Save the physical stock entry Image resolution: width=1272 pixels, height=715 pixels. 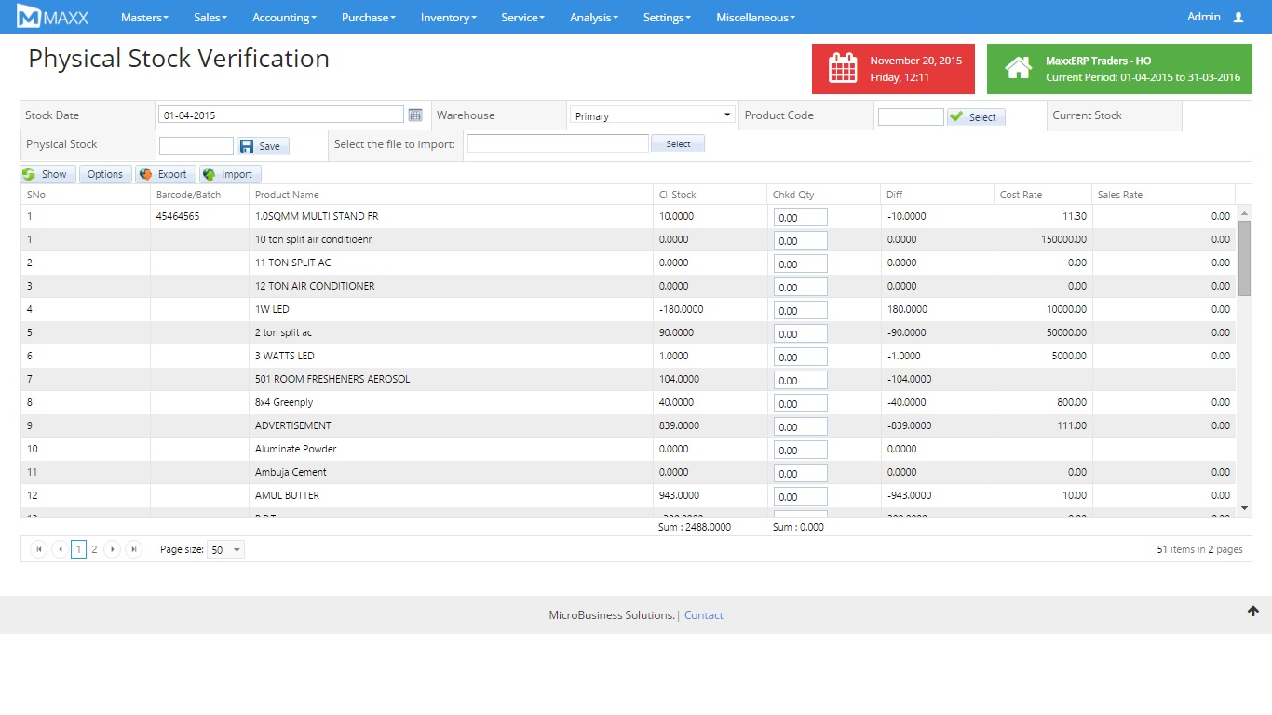(x=263, y=146)
